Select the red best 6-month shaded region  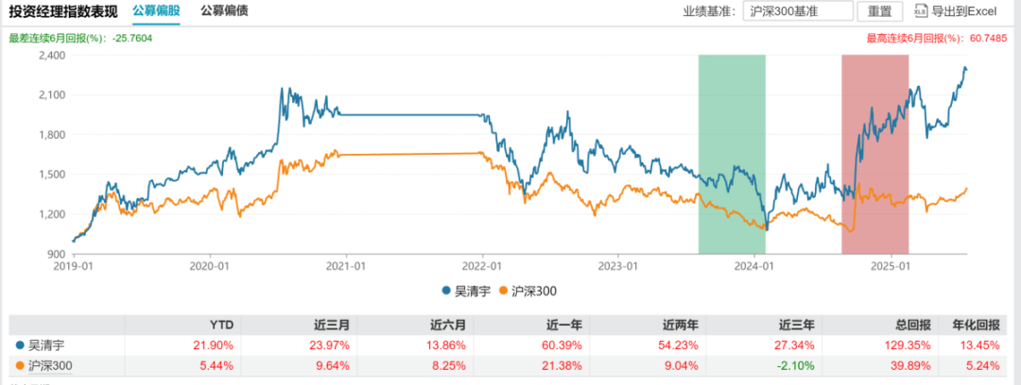tap(874, 154)
